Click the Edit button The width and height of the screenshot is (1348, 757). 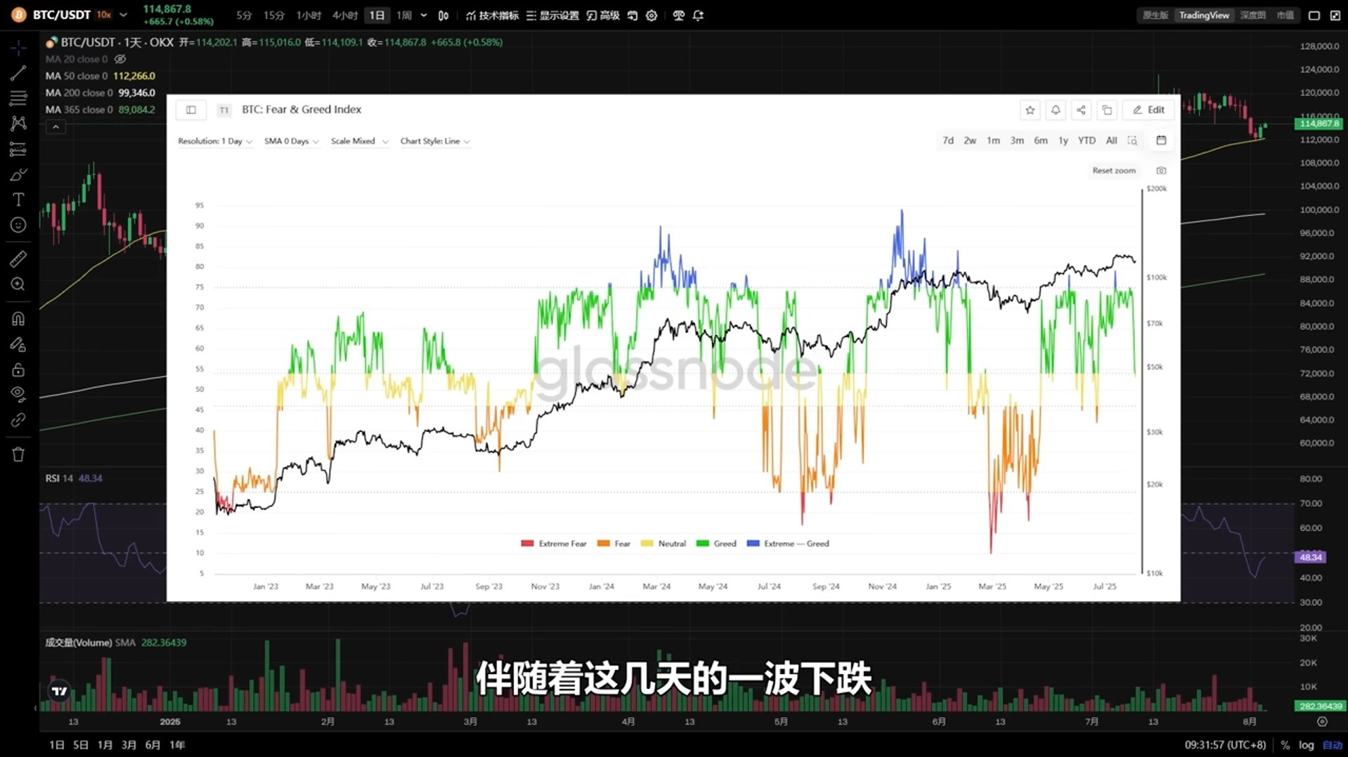point(1148,110)
